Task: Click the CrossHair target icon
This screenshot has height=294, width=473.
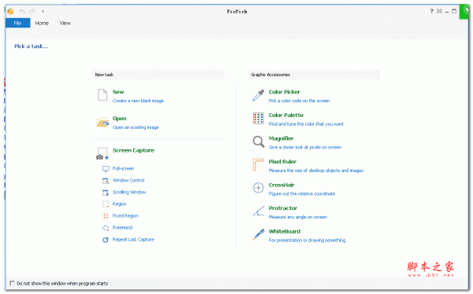Action: 259,188
